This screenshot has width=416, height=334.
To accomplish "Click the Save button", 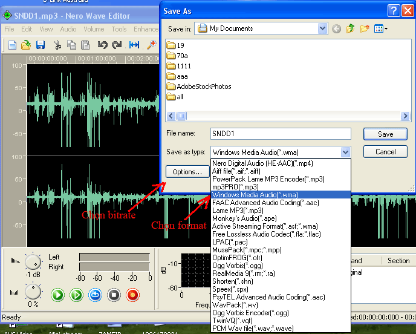I will point(385,134).
